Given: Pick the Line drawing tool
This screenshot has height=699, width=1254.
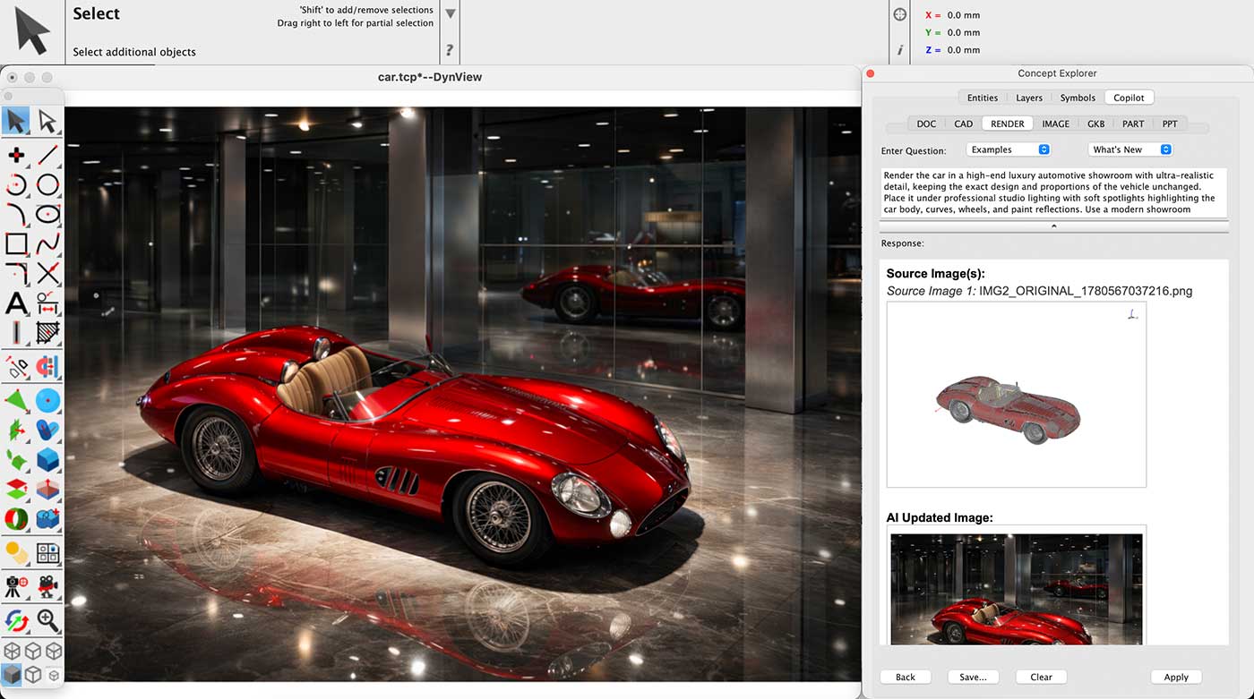Looking at the screenshot, I should click(x=47, y=155).
